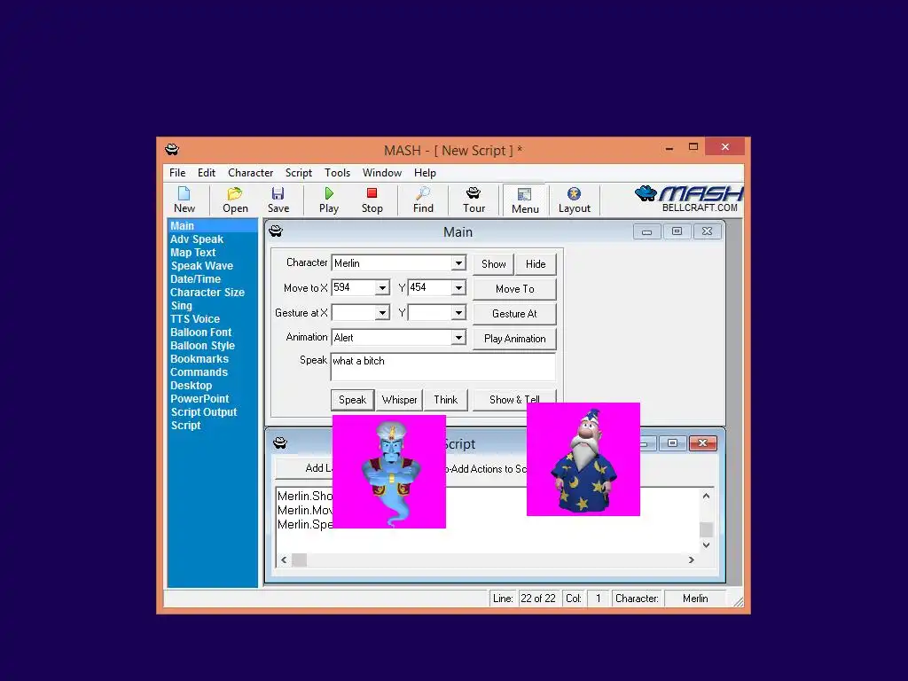Expand the Animation dropdown showing Alert
The width and height of the screenshot is (908, 681).
click(458, 338)
